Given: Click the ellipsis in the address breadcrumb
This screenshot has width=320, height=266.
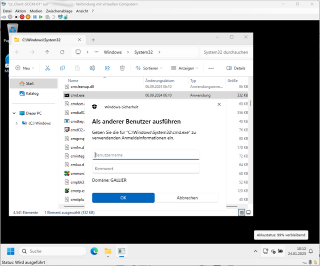Looking at the screenshot, I should 96,52.
